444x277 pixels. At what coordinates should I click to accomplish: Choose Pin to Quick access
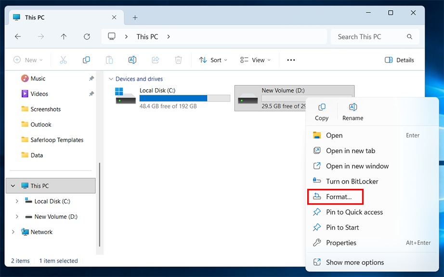(372, 212)
